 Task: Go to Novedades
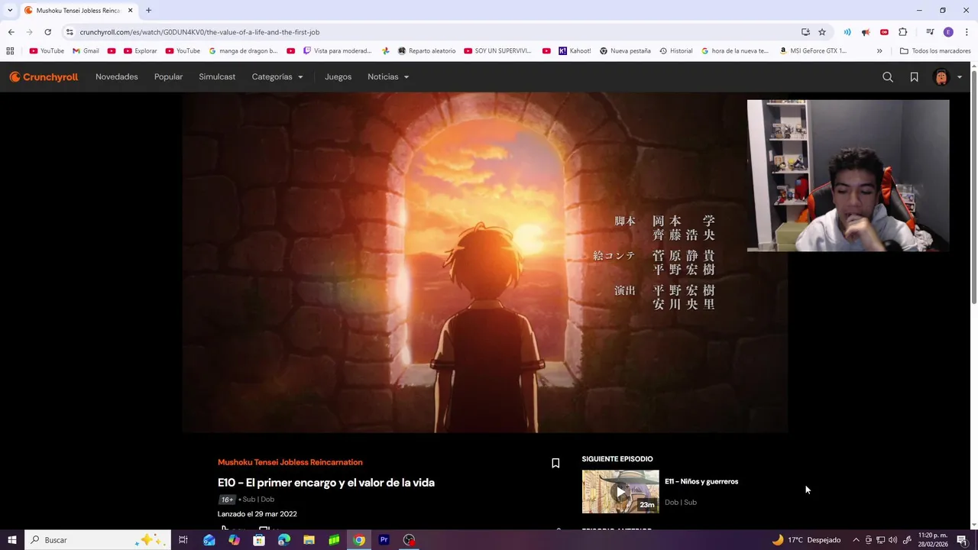click(117, 77)
